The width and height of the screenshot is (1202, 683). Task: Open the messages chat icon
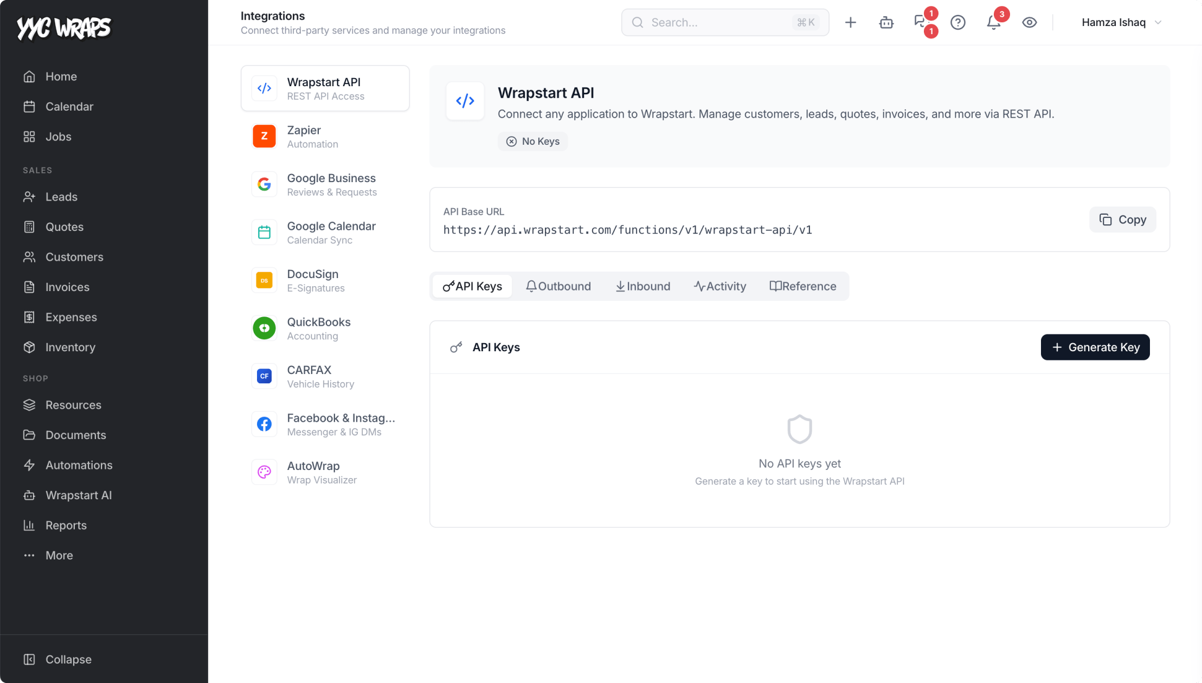pyautogui.click(x=920, y=22)
